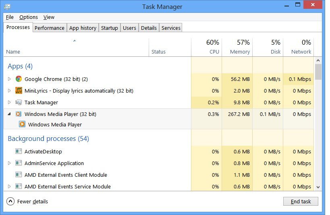This screenshot has height=215, width=330.
Task: Collapse the Windows Media Player (32 bit) group
Action: 9,114
